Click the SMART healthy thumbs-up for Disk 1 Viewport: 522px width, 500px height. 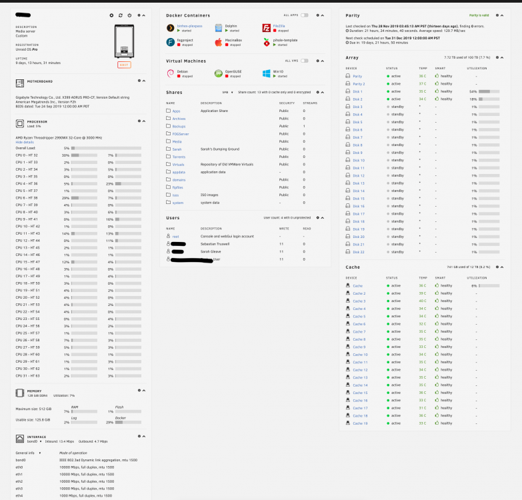coord(437,91)
